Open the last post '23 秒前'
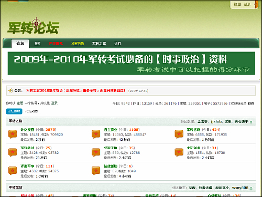The height and width of the screenshot is (197, 262). tap(41, 158)
